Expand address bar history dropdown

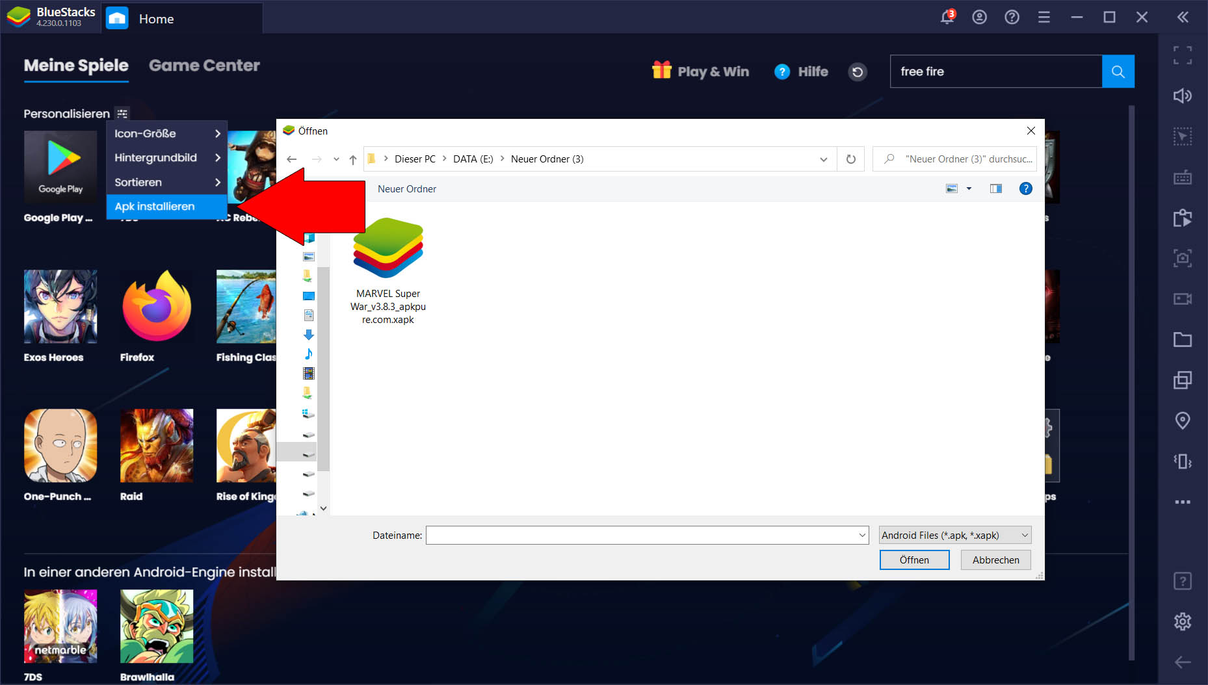[x=823, y=159]
